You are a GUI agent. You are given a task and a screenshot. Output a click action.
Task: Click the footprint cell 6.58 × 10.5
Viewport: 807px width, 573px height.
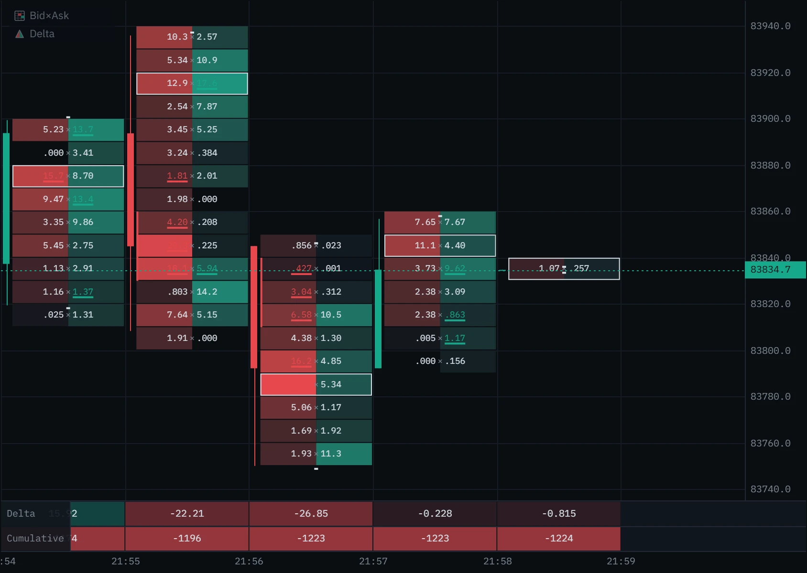pyautogui.click(x=316, y=315)
